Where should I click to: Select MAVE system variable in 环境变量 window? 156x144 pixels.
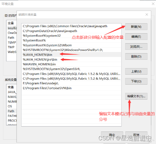tap(12, 97)
